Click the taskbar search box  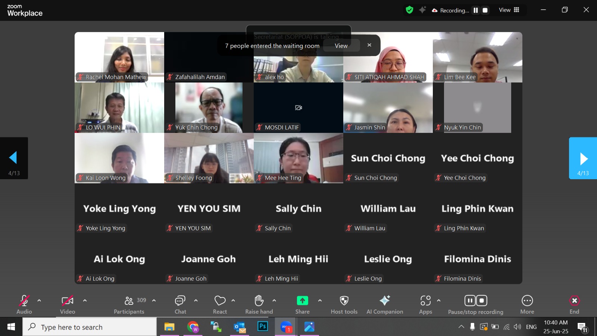click(90, 327)
